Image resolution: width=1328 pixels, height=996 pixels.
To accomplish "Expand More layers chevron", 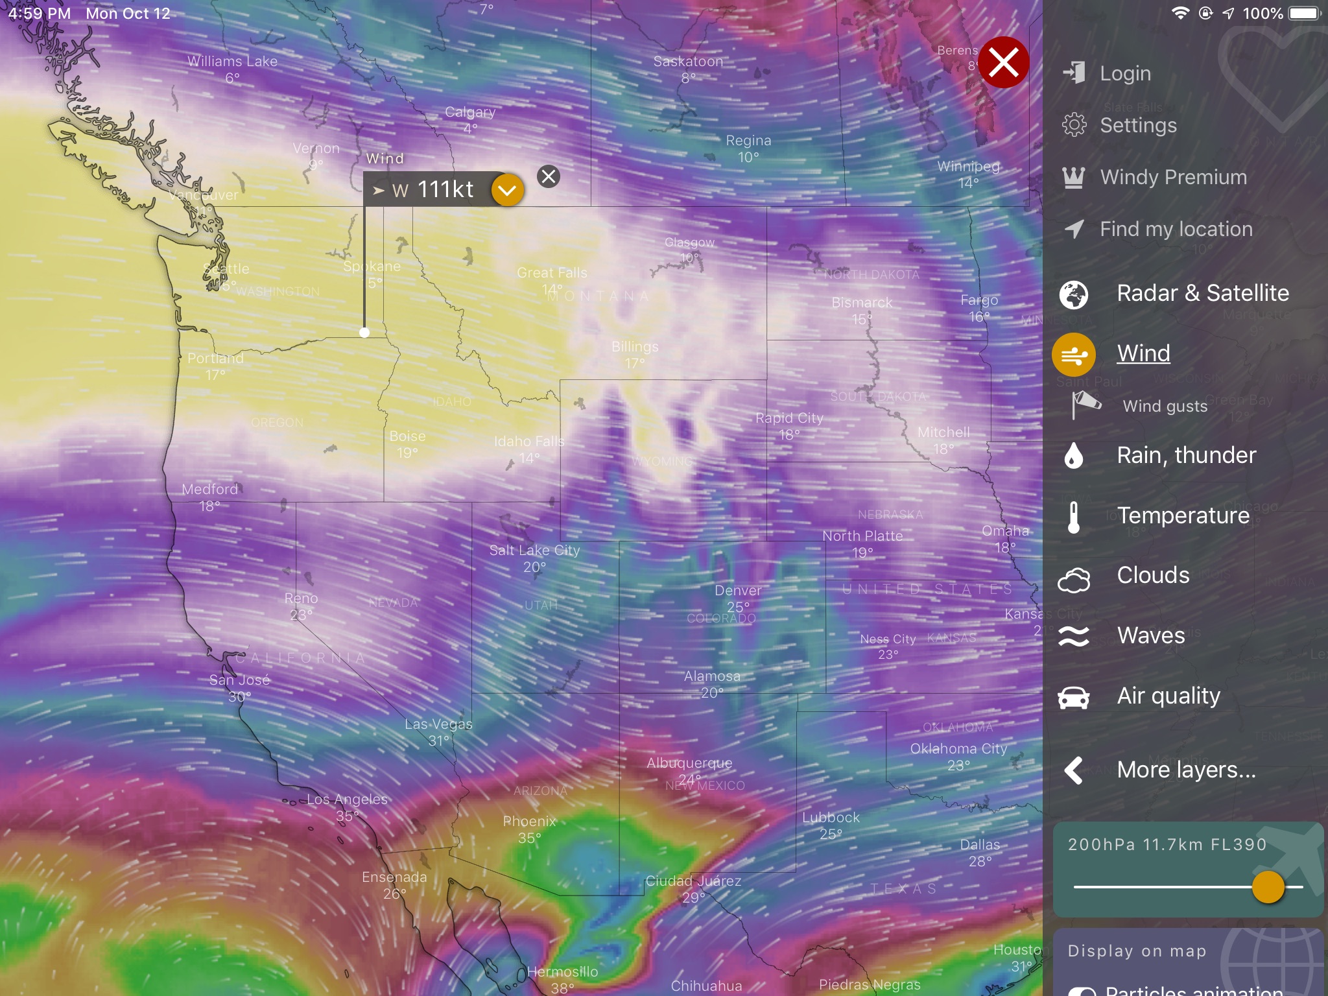I will (x=1074, y=770).
